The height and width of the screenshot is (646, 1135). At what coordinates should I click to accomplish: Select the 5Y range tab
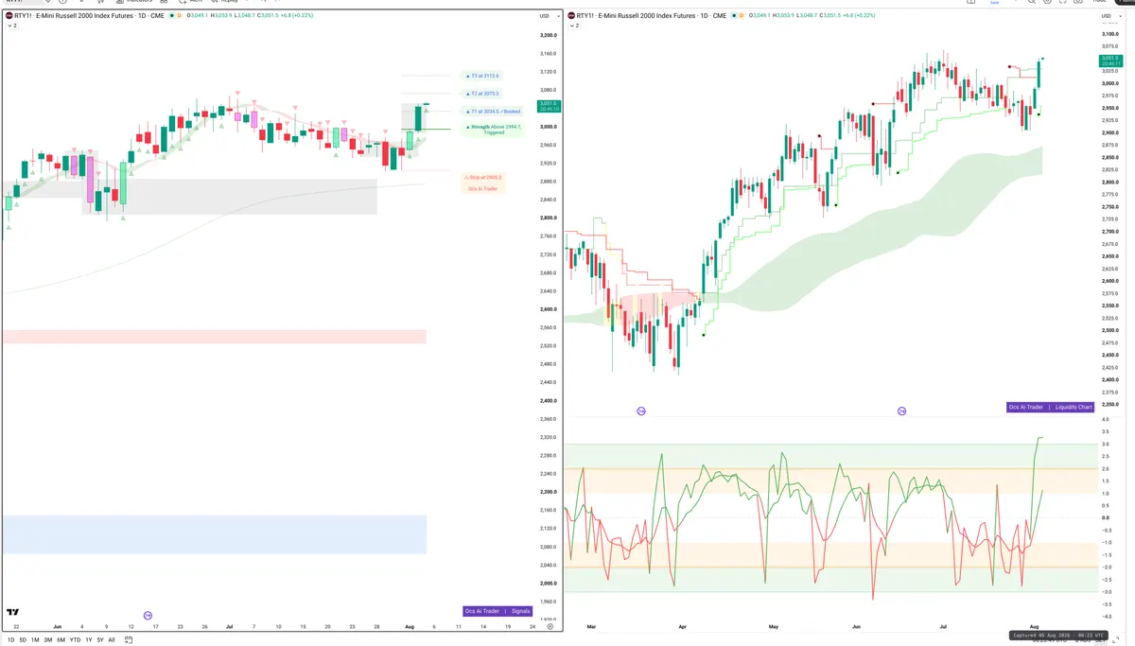pyautogui.click(x=100, y=639)
